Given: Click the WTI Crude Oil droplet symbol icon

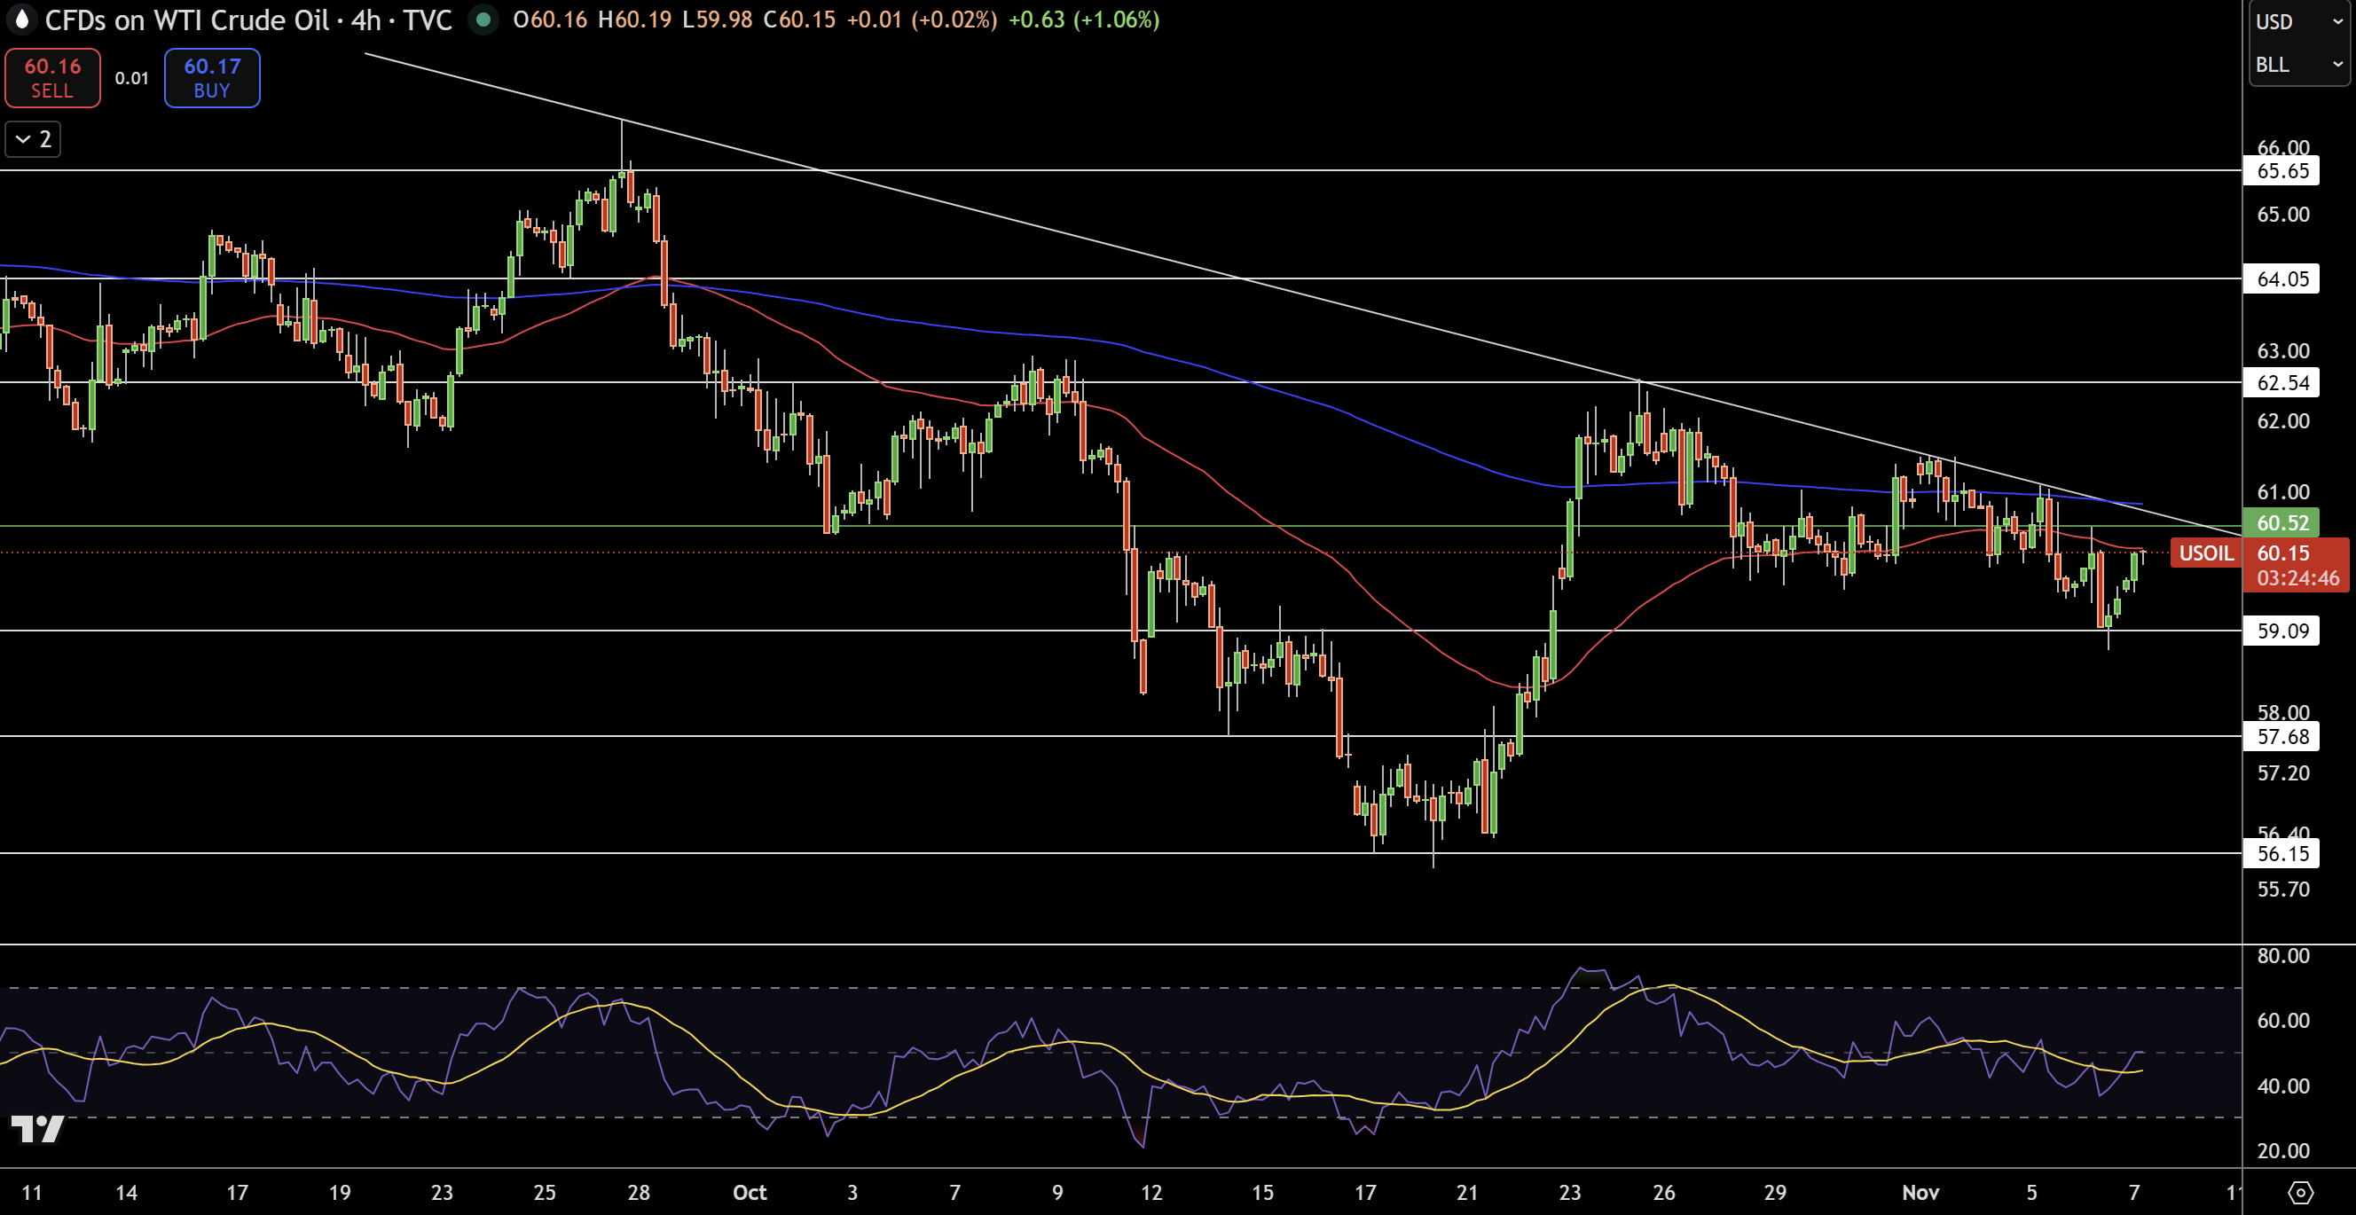Looking at the screenshot, I should click(22, 20).
